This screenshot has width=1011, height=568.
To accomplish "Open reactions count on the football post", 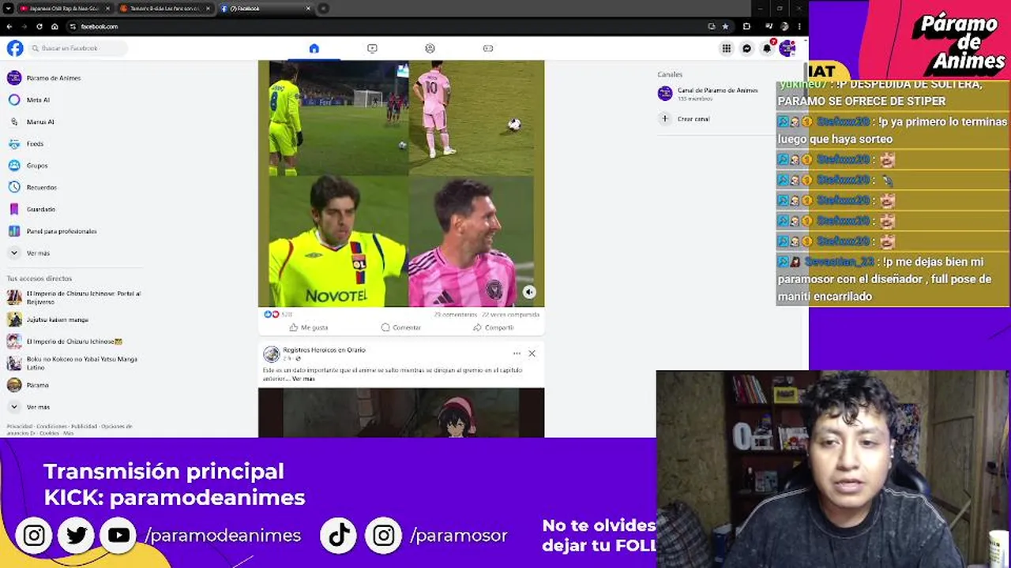I will coord(278,314).
